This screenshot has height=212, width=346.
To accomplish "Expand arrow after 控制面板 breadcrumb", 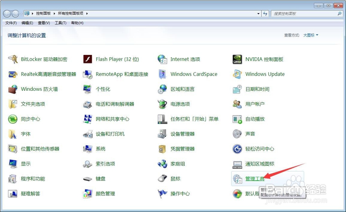I will pos(54,13).
